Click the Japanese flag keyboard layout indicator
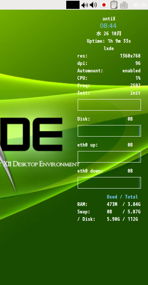This screenshot has height=285, width=148. tap(104, 5)
